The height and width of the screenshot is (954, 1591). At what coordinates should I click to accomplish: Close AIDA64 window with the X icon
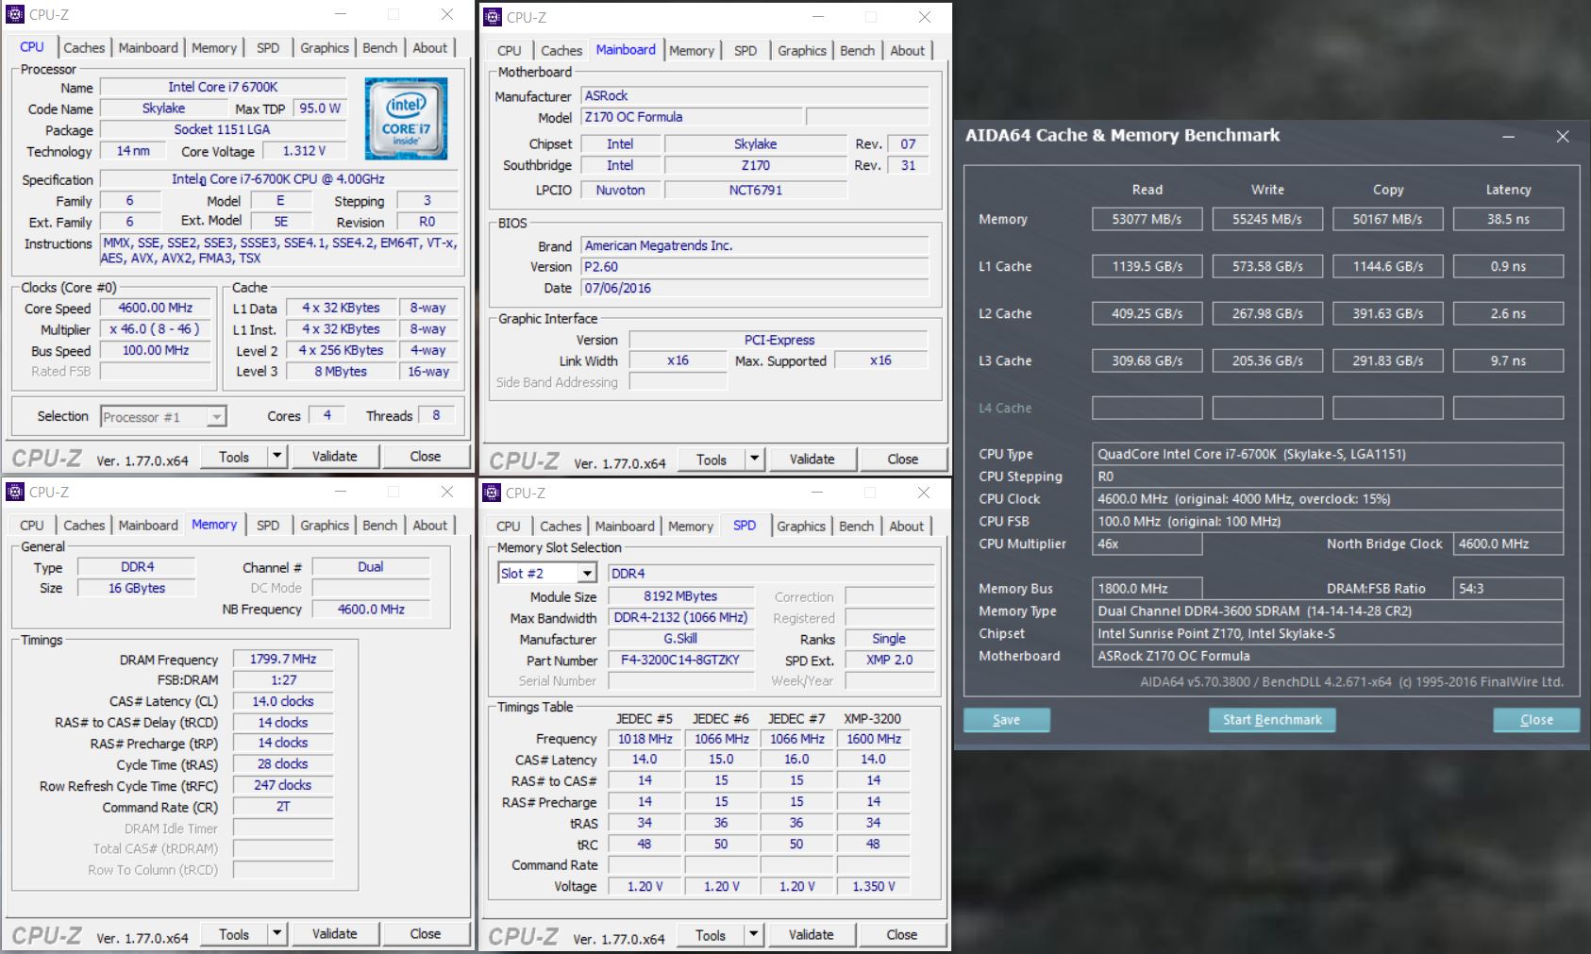point(1563,137)
